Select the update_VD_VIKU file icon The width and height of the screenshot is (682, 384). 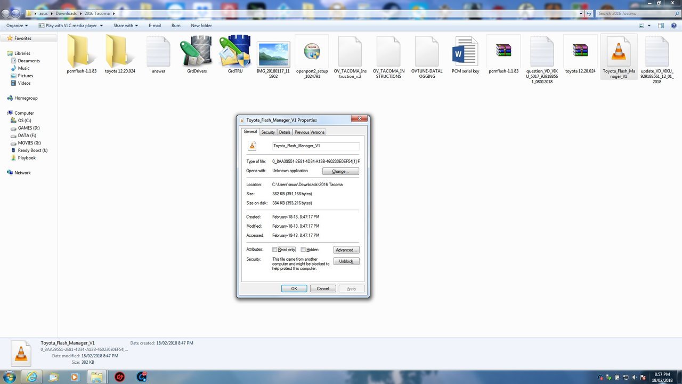657,52
